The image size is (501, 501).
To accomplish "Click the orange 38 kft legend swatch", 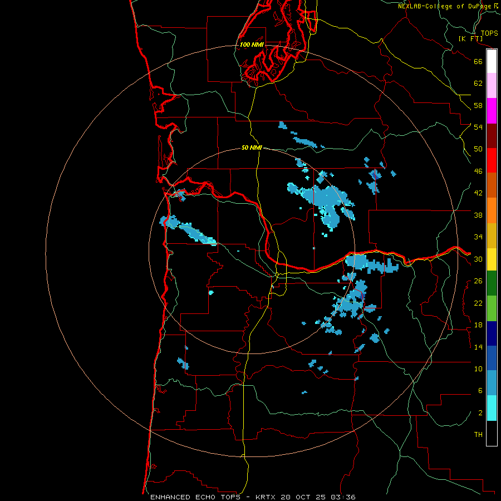I will (492, 210).
